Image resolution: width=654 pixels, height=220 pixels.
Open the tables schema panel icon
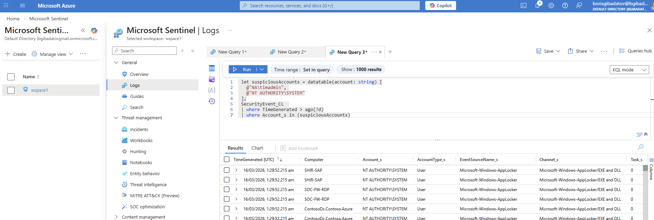coord(212,68)
